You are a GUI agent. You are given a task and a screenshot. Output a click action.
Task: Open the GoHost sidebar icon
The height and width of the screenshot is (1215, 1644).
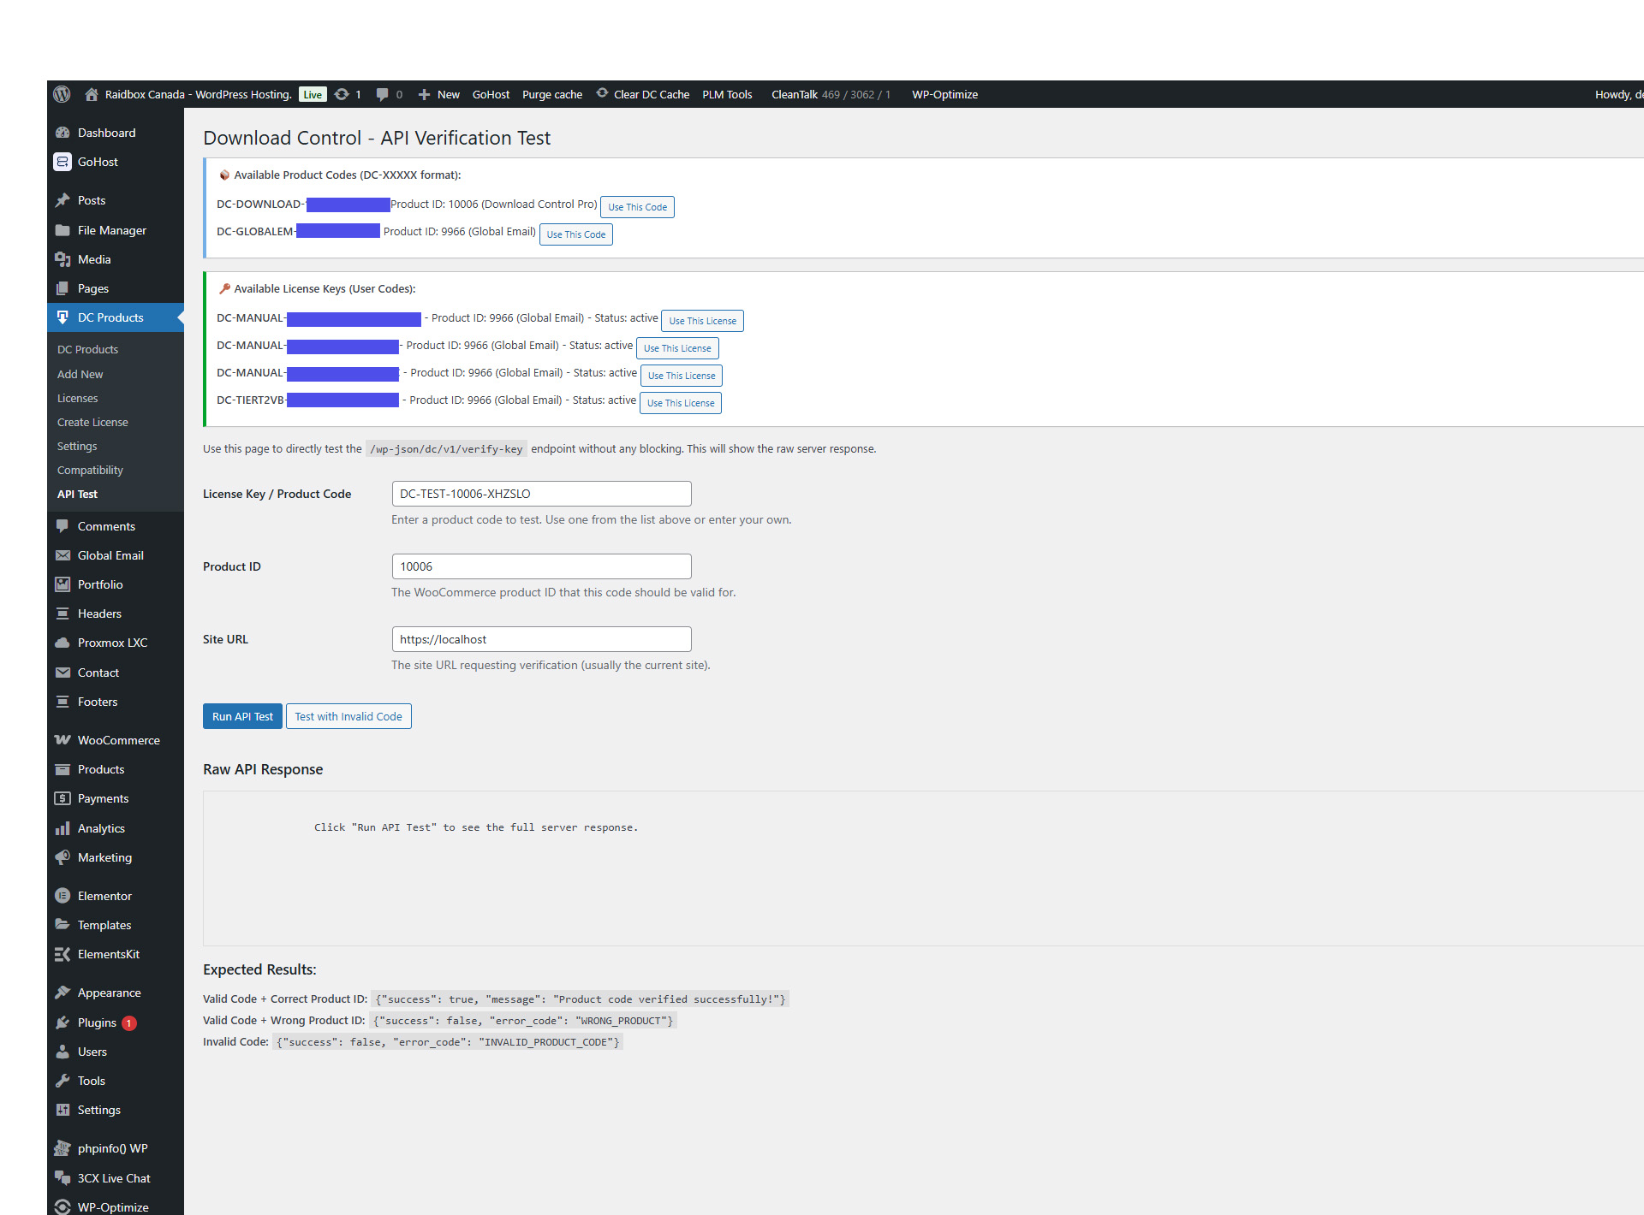pyautogui.click(x=63, y=162)
